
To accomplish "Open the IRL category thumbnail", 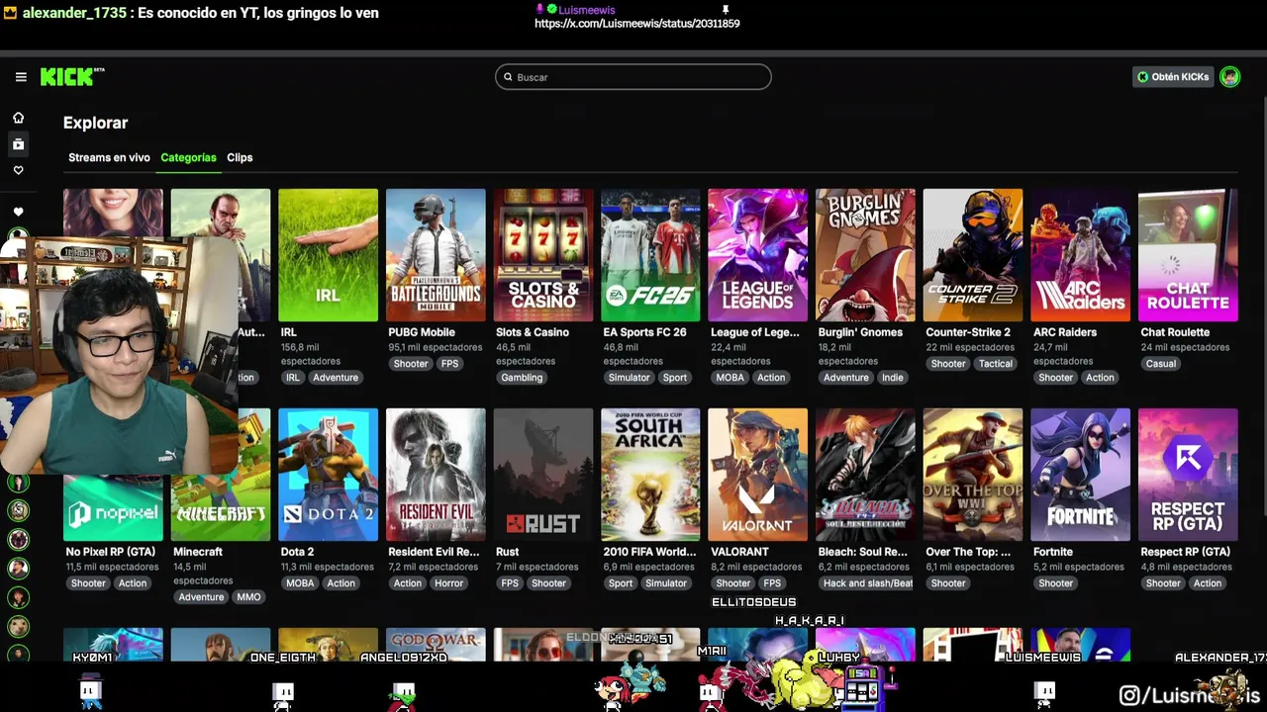I will (x=328, y=255).
